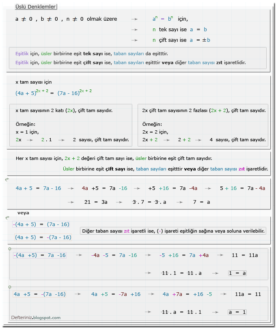Click the boxed result "1 = a"
The width and height of the screenshot is (276, 328).
click(x=237, y=273)
